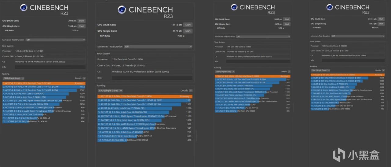
Task: Select i7-4850HQ row in i5-13400 window
Action: (252, 105)
